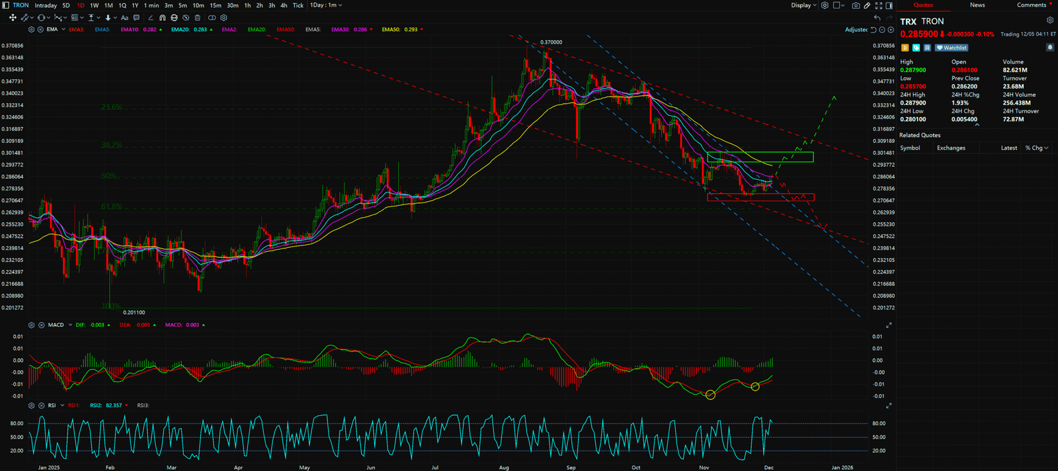Switch to the News tab
Image resolution: width=1058 pixels, height=471 pixels.
977,5
